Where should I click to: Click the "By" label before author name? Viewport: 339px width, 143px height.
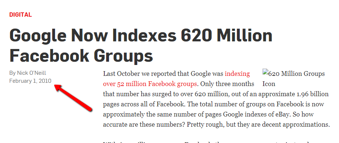point(13,73)
